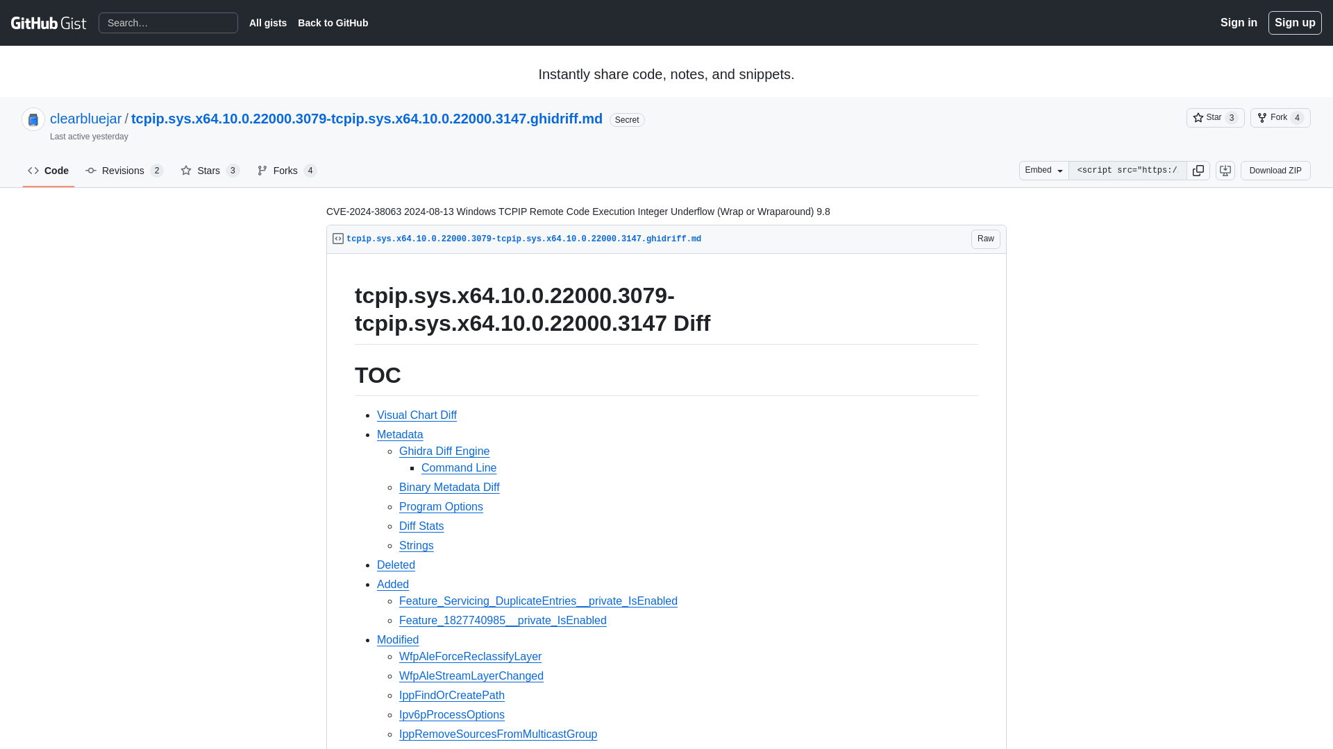Copy embed script via clipboard icon

[x=1198, y=171]
